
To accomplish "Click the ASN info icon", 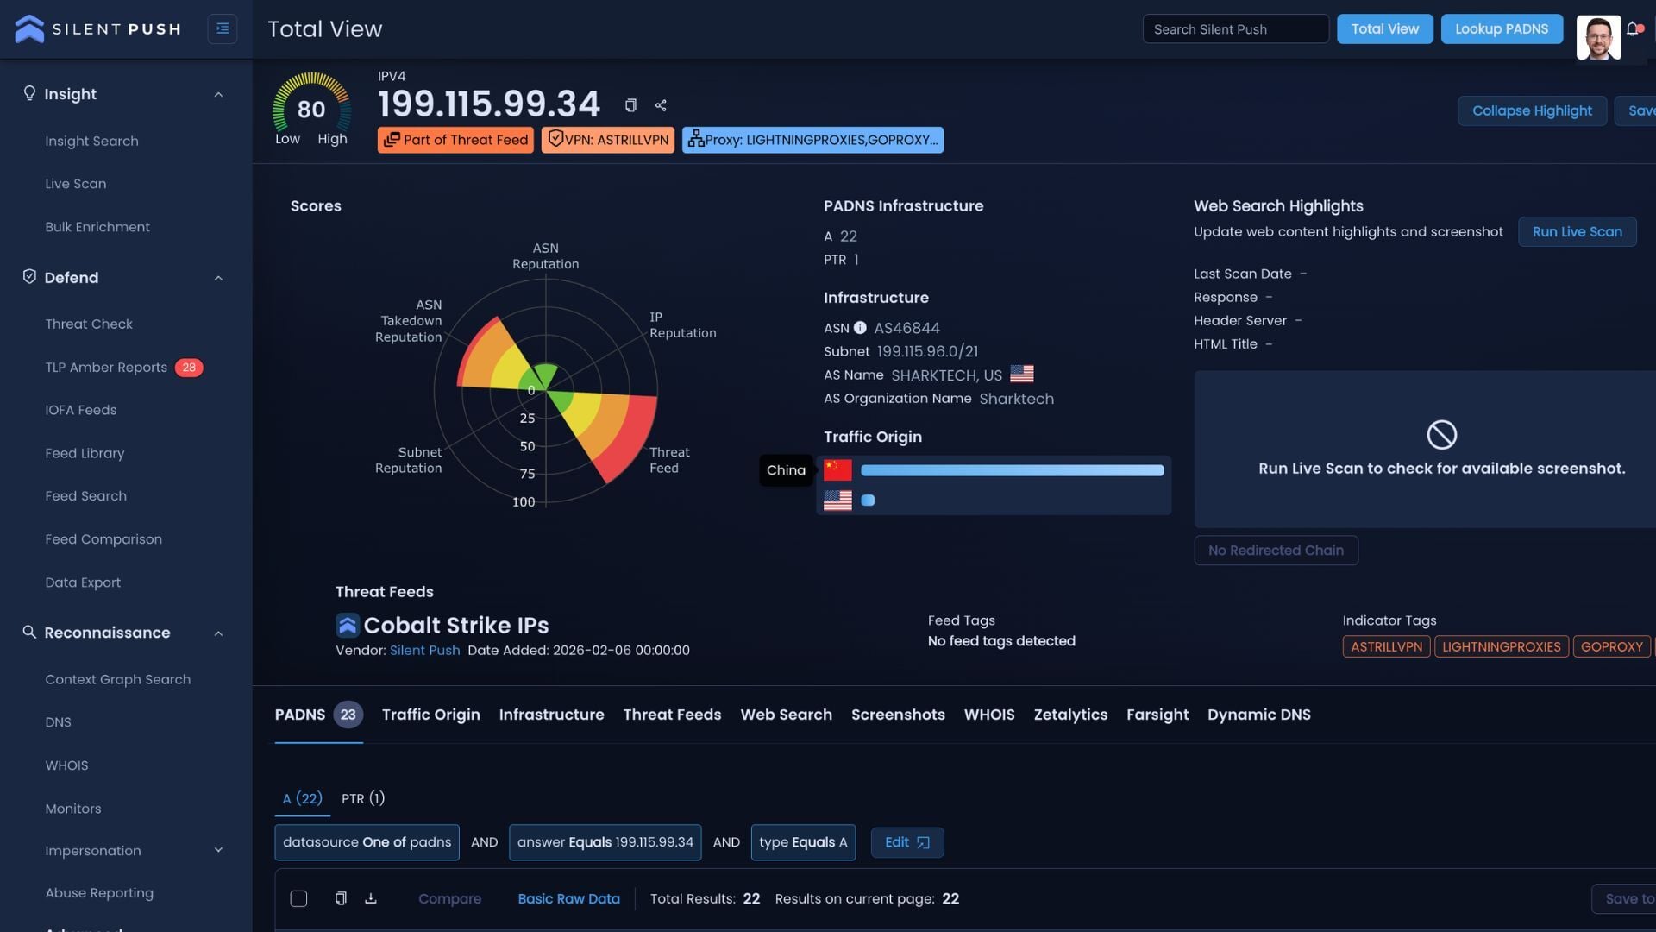I will click(860, 328).
